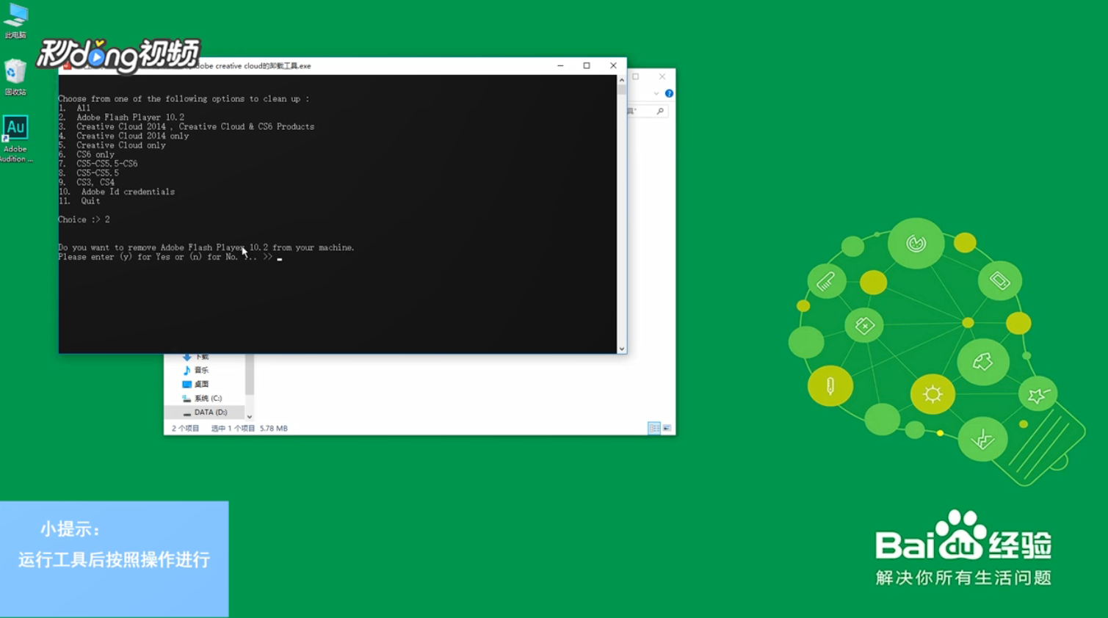Click sidebar scrollbar down arrow in Explorer

coord(250,416)
